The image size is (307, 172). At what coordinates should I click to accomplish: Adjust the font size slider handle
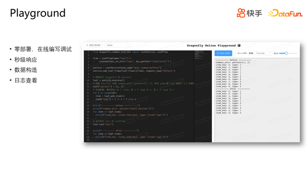pos(286,53)
